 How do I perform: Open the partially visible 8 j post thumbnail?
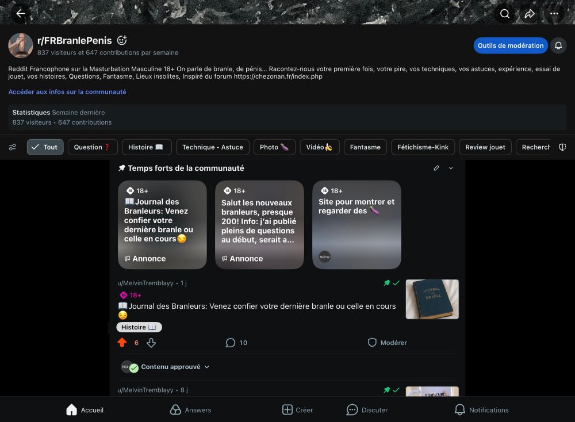click(x=432, y=391)
